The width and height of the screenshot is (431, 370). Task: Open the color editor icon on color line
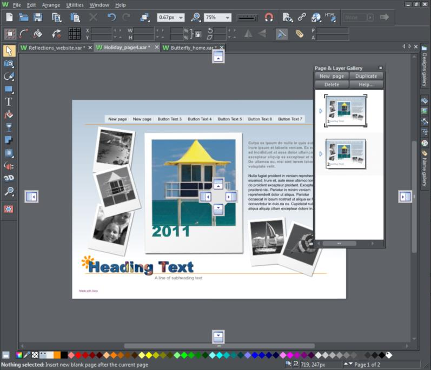coord(19,355)
